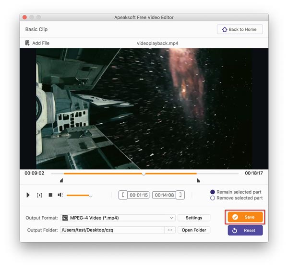Set clip start with left bracket button

point(123,195)
